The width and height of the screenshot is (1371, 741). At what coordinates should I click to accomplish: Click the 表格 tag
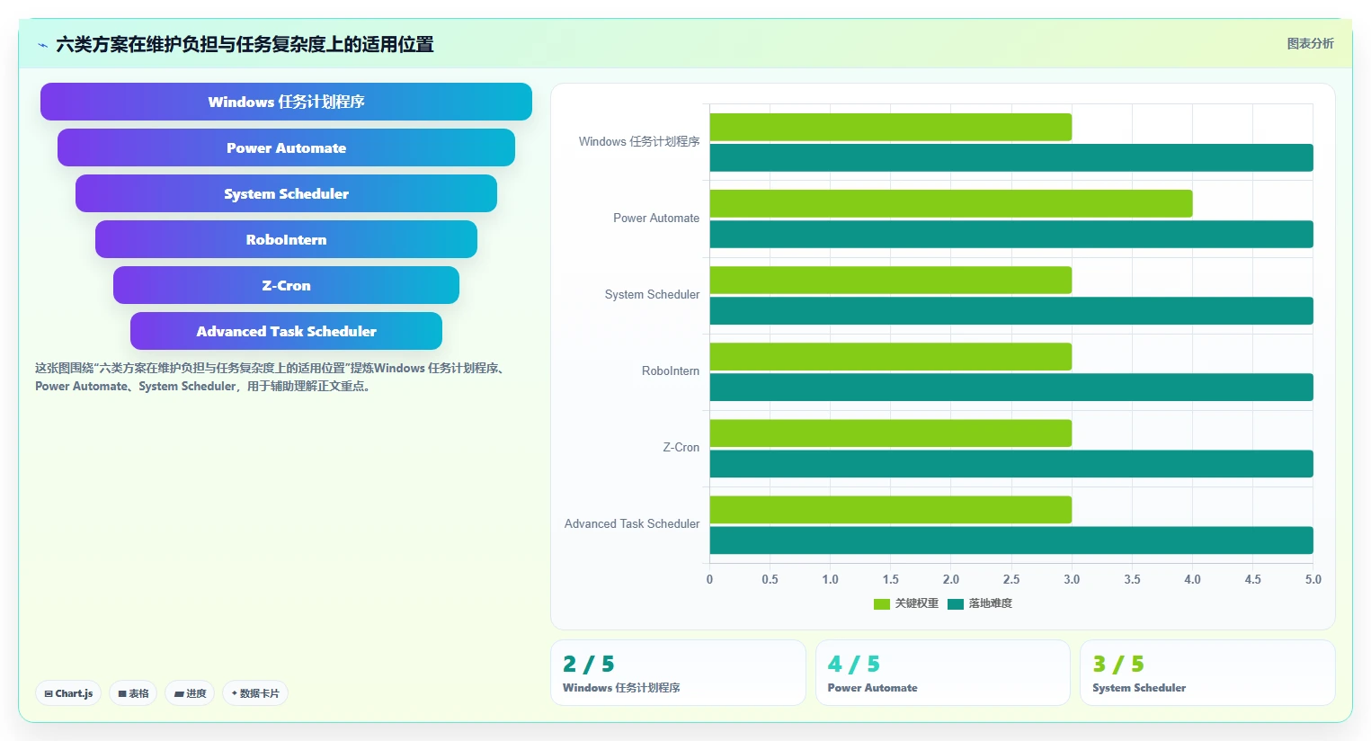133,693
